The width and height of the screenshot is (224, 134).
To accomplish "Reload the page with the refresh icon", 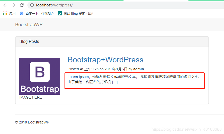I will (x=22, y=5).
